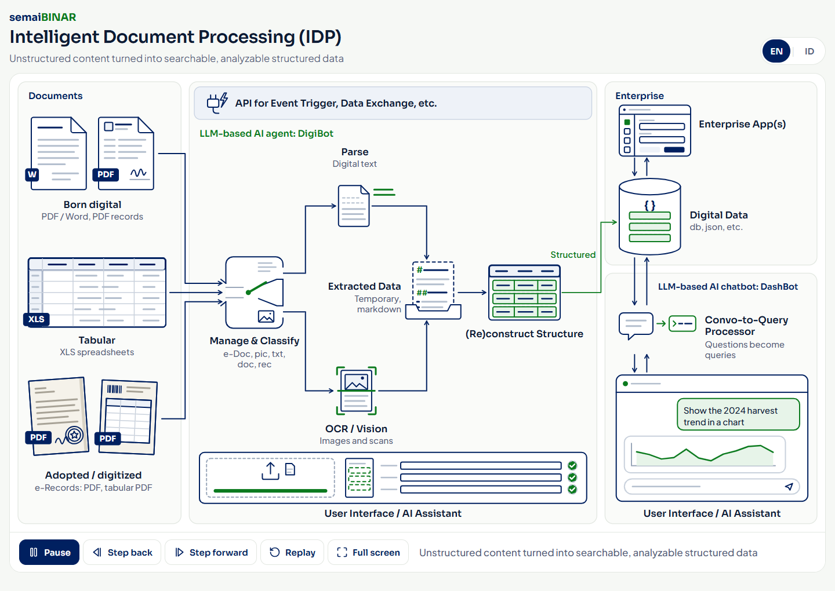Click the (Re)construct Structure table icon
The image size is (835, 591).
(x=525, y=293)
